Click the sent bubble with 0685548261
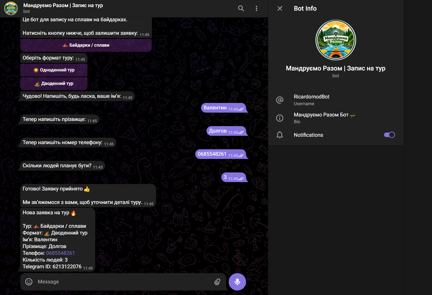Image resolution: width=432 pixels, height=295 pixels. tap(221, 154)
